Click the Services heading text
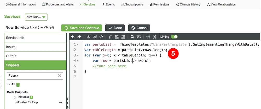The image size is (261, 109). [x=12, y=16]
